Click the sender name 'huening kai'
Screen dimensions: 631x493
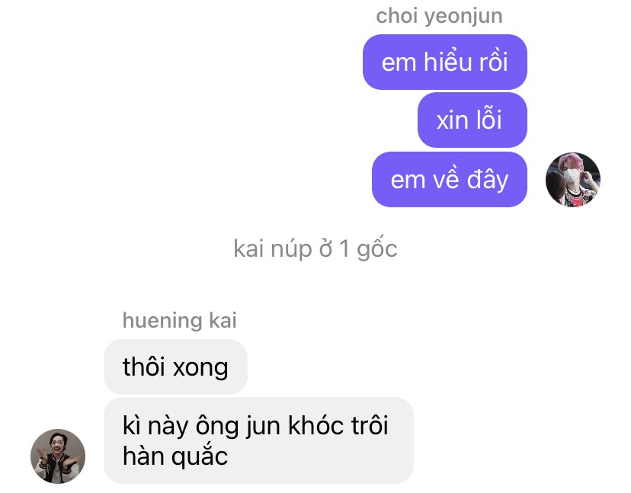tap(180, 321)
